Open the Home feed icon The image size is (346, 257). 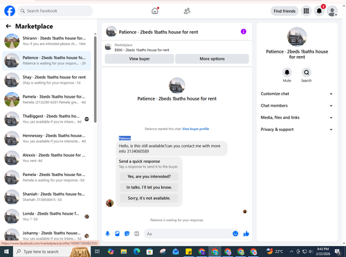(155, 11)
